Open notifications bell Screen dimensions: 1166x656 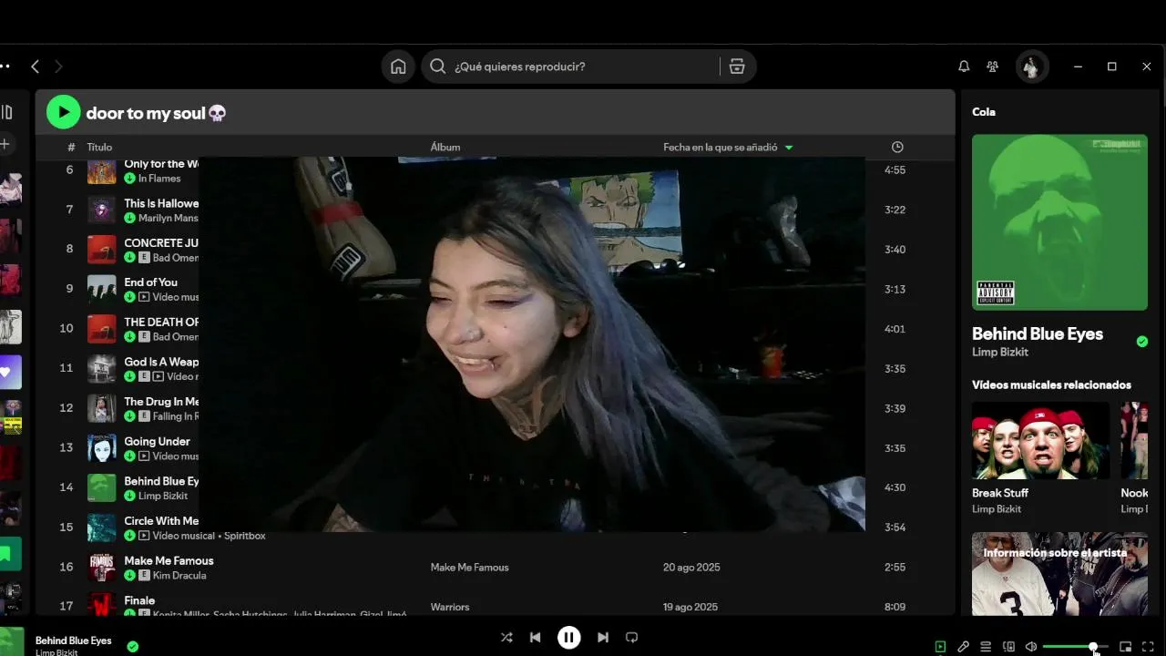964,67
